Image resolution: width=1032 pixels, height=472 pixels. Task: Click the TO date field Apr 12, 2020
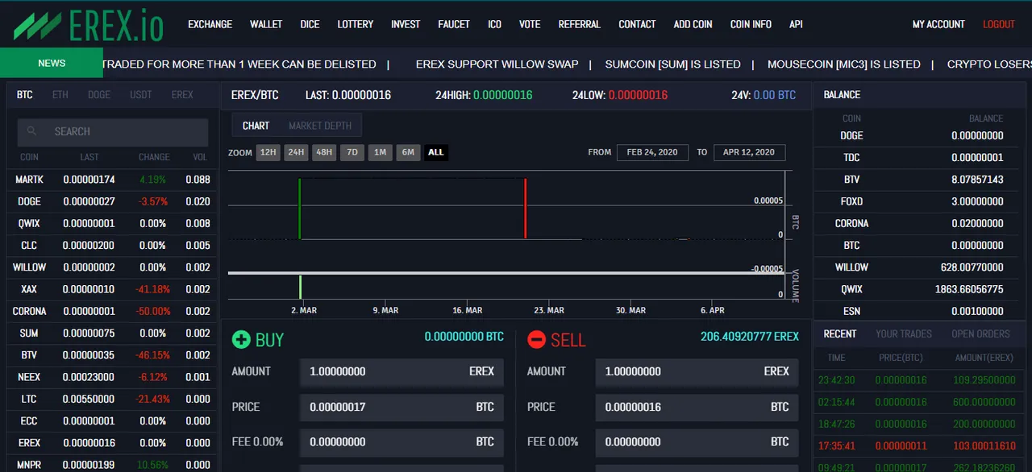[749, 152]
